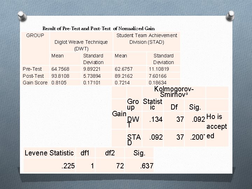Click the Ho is accepted note
This screenshot has height=189, width=252.
(x=217, y=126)
